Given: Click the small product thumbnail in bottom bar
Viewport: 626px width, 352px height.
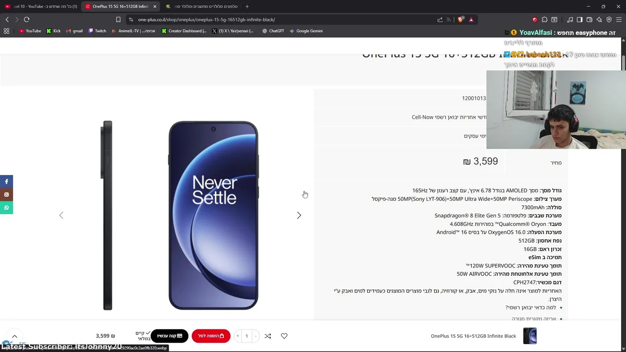Looking at the screenshot, I should (530, 336).
